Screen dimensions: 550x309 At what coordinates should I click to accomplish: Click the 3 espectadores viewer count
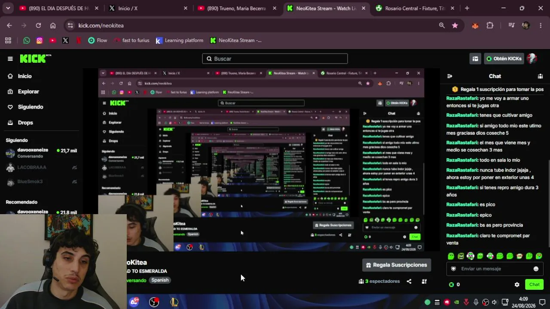tap(379, 281)
